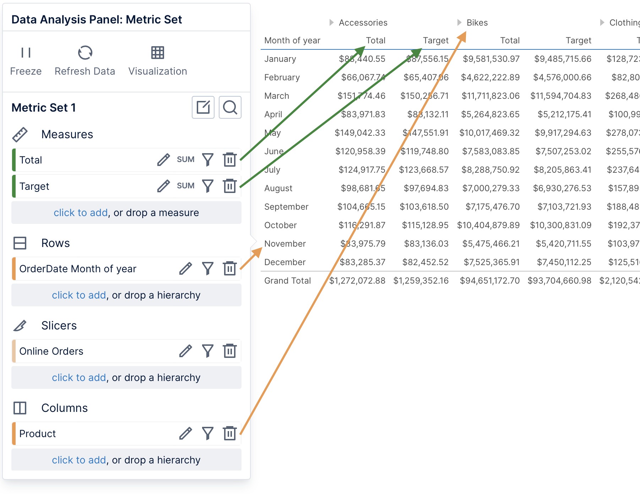Select the Refresh Data icon
The width and height of the screenshot is (640, 494).
click(x=85, y=53)
